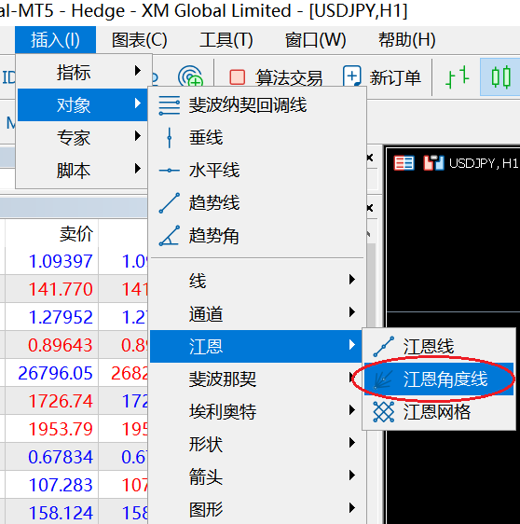520x524 pixels.
Task: Expand the 图形 submenu arrow
Action: tap(352, 508)
